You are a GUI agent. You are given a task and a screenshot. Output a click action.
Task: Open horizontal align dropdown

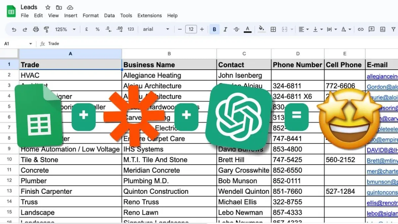tap(303, 29)
